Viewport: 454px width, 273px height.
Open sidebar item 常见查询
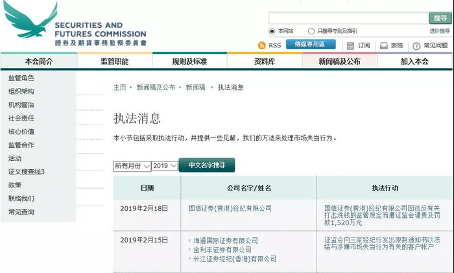click(21, 212)
